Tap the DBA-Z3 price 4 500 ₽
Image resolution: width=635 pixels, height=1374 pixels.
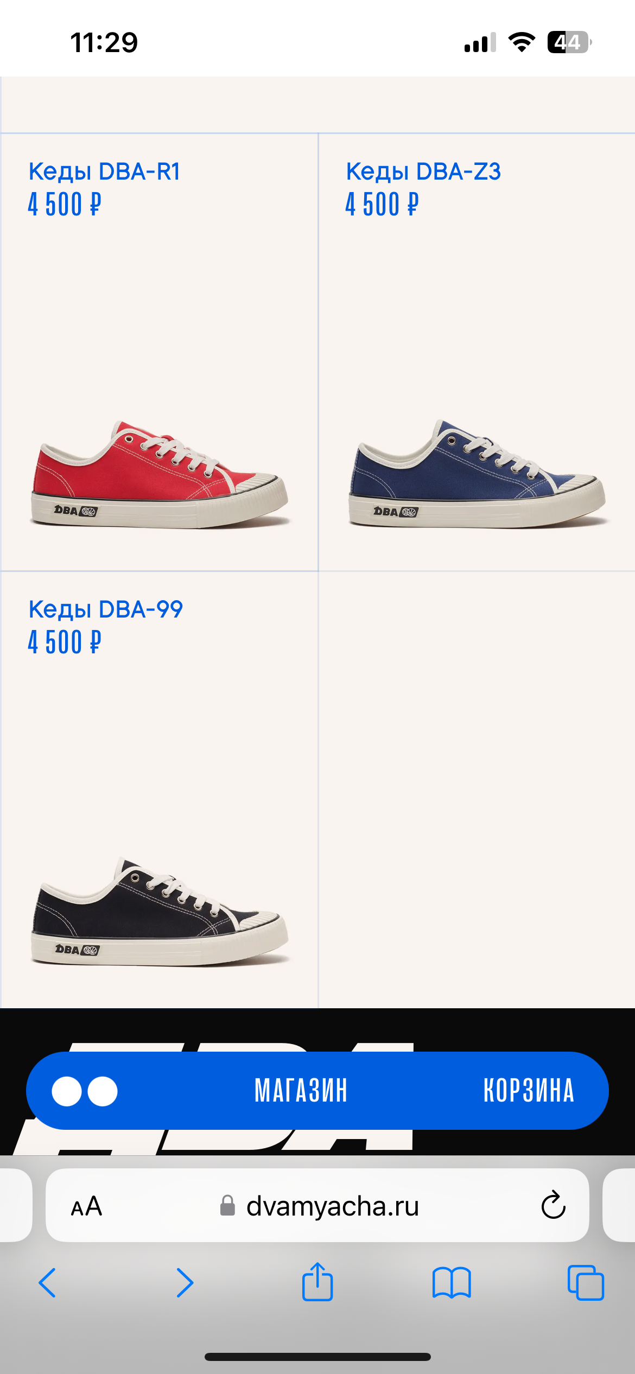pos(382,205)
